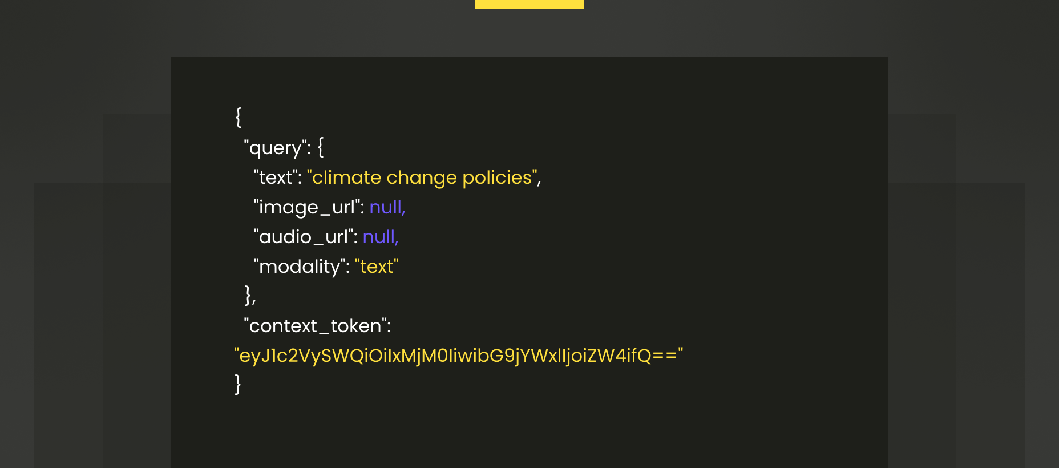Select the eyJ1c2Vy token string

(x=459, y=356)
